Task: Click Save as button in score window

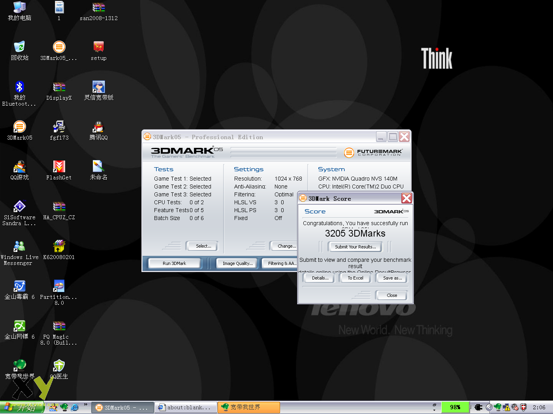Action: point(392,278)
